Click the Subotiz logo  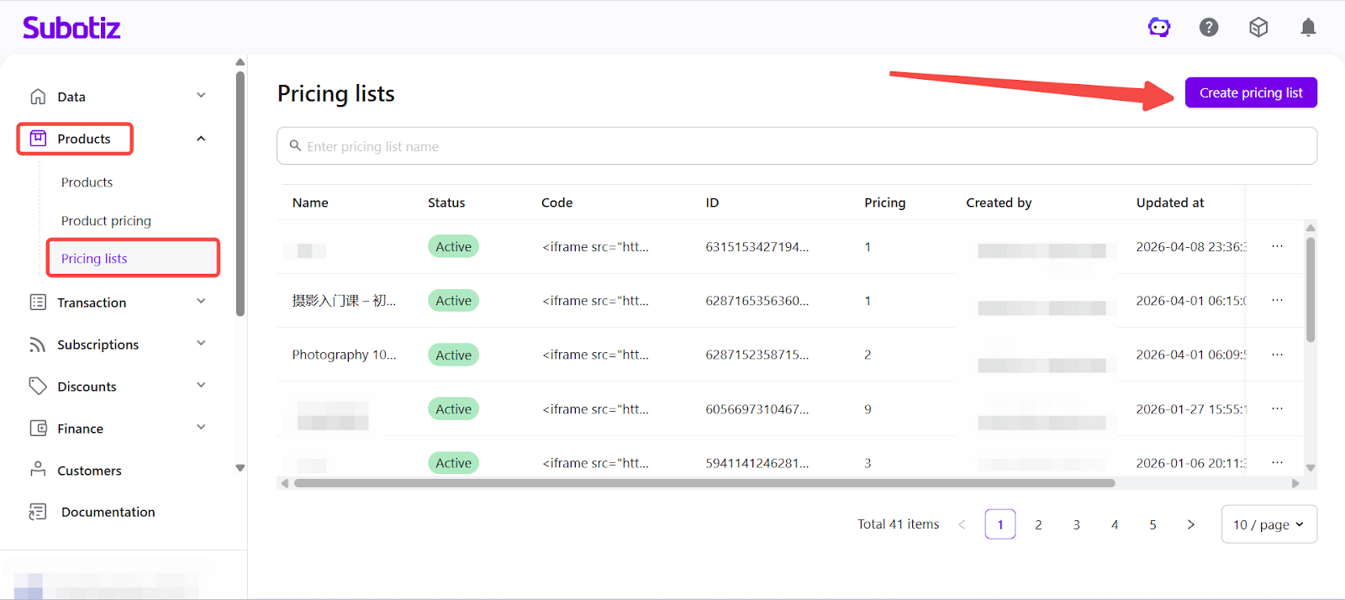pyautogui.click(x=71, y=28)
